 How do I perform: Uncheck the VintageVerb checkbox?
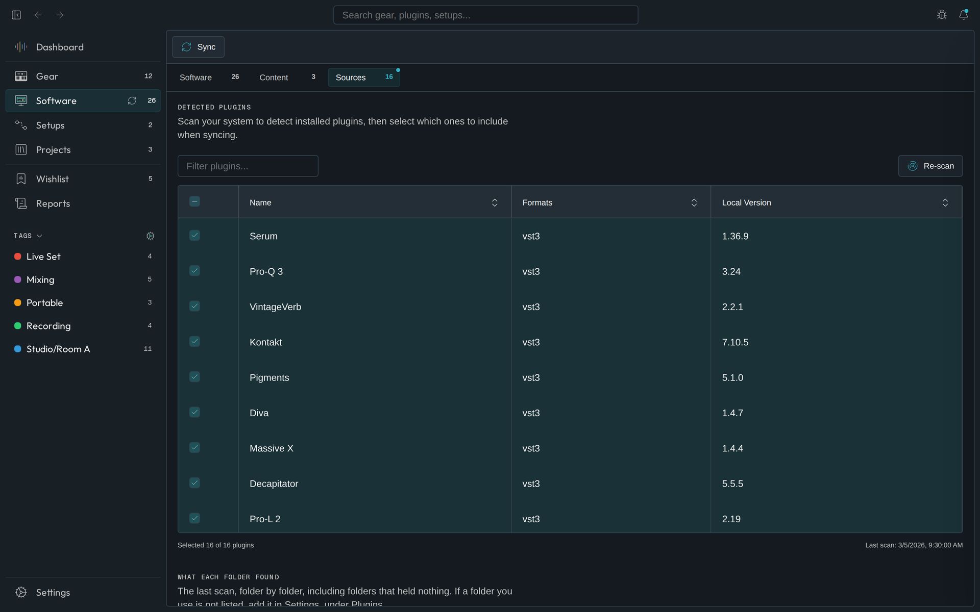click(x=194, y=306)
